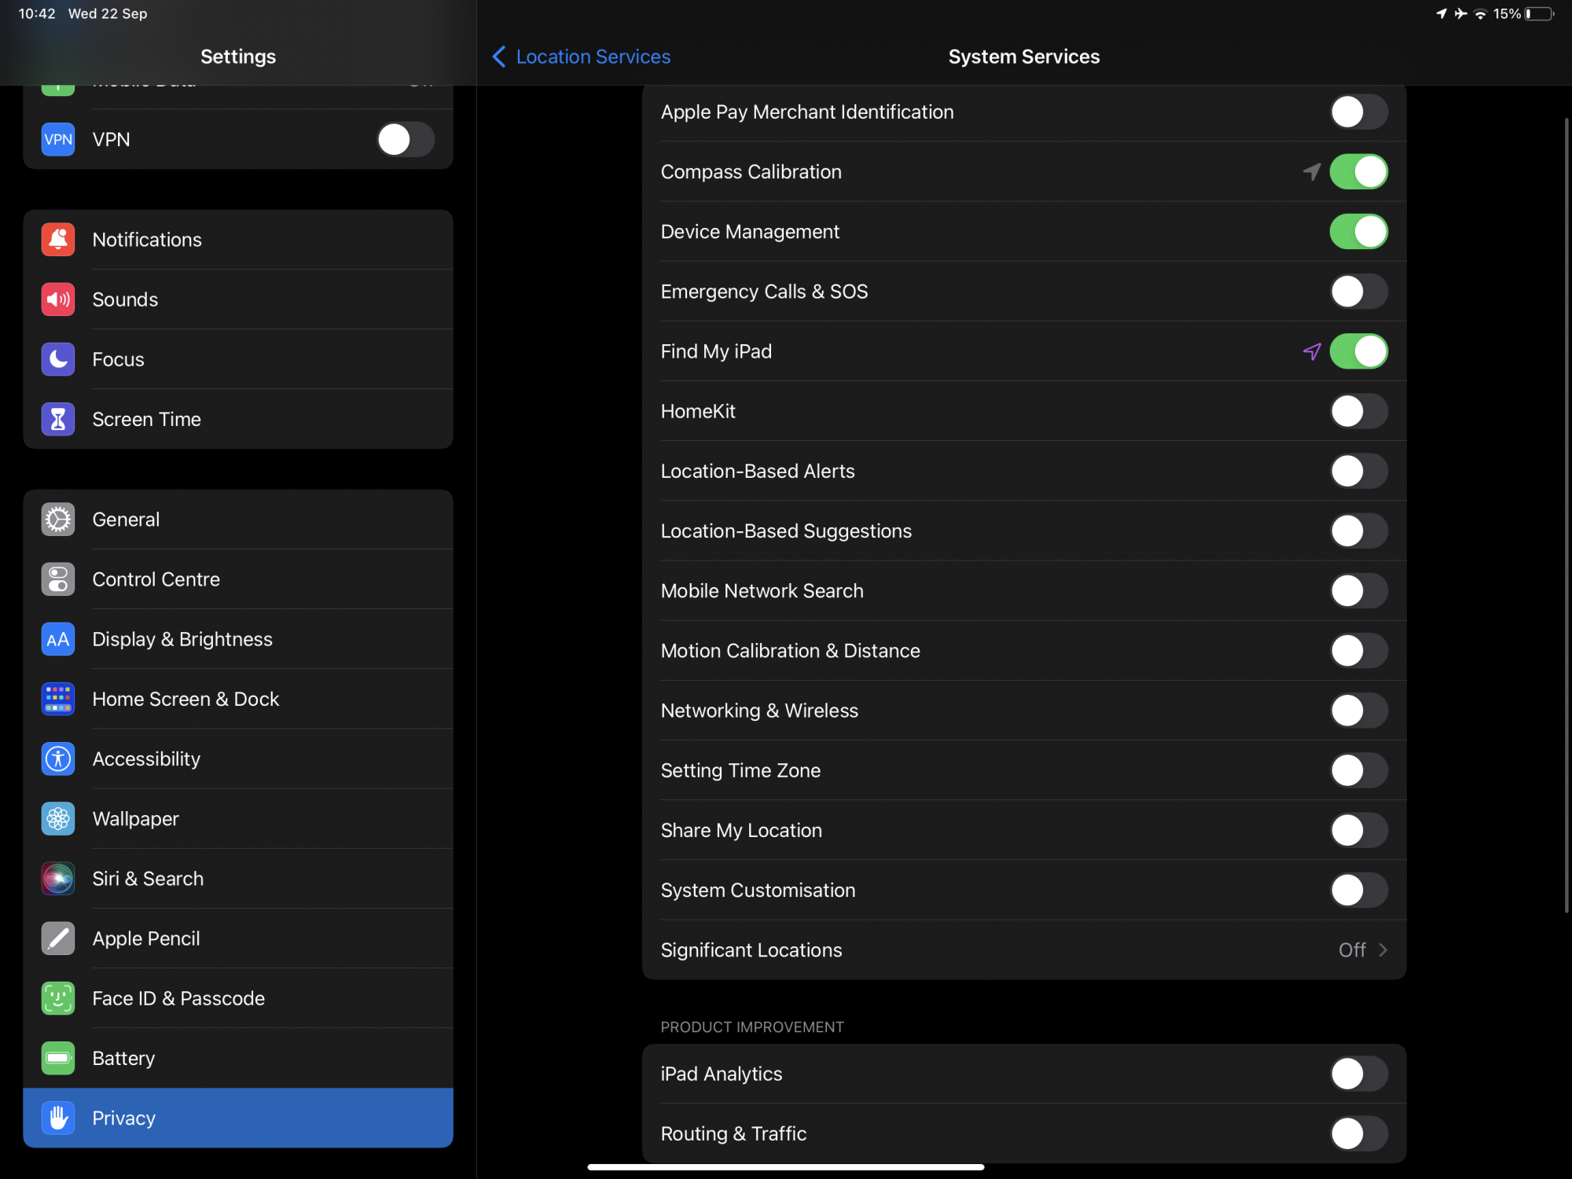Go back using Location Services chevron

(x=499, y=57)
